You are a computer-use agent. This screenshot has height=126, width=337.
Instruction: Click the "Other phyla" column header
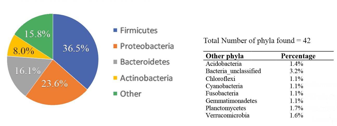[225, 56]
